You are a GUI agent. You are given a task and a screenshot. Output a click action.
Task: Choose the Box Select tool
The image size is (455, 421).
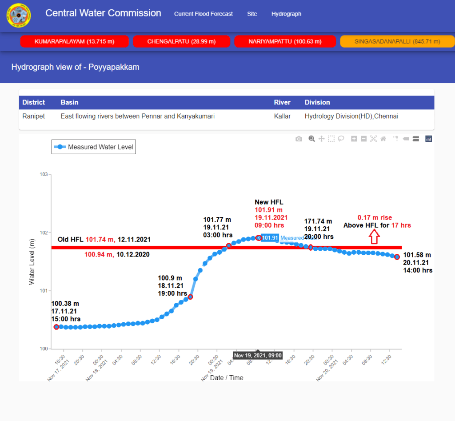(331, 139)
